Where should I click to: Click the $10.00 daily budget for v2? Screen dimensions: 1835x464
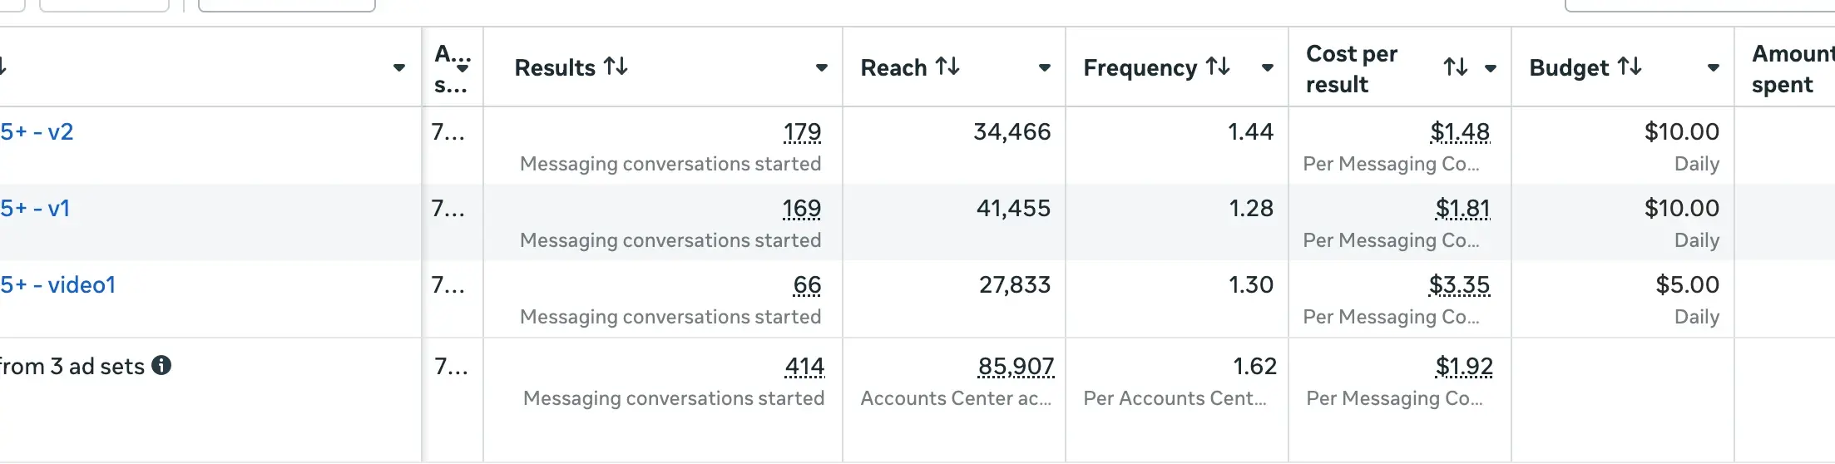1681,131
